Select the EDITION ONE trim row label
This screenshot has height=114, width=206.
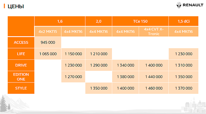pos(21,77)
